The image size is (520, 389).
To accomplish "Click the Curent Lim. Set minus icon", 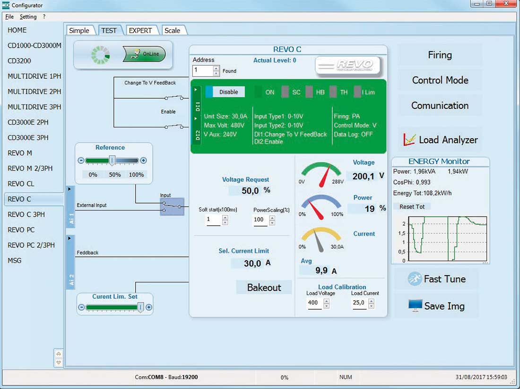I will pos(81,307).
